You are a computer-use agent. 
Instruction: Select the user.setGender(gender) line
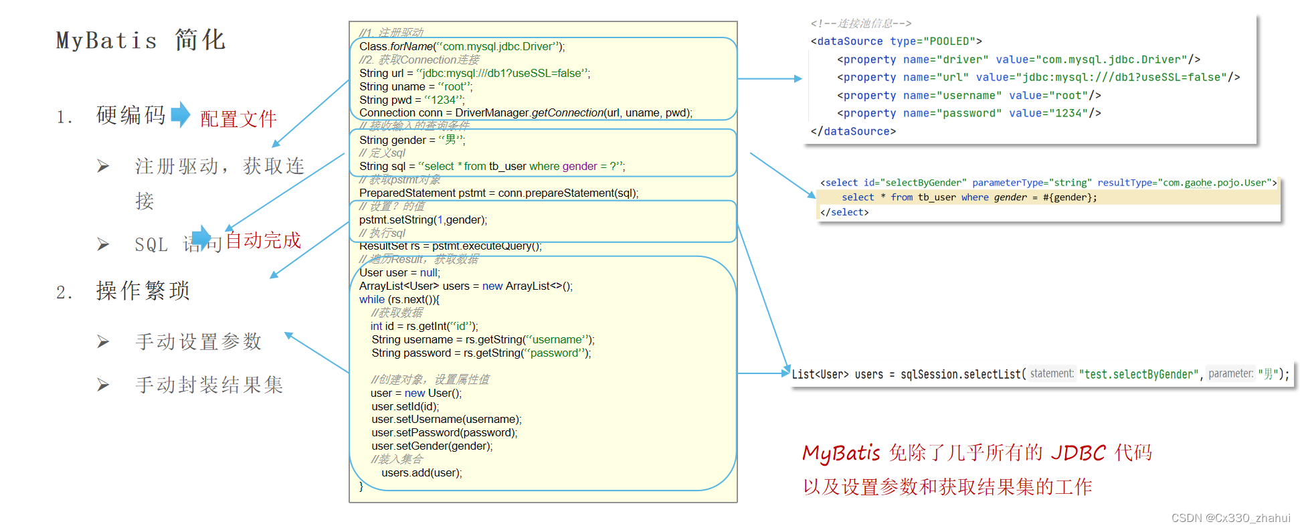(x=432, y=446)
